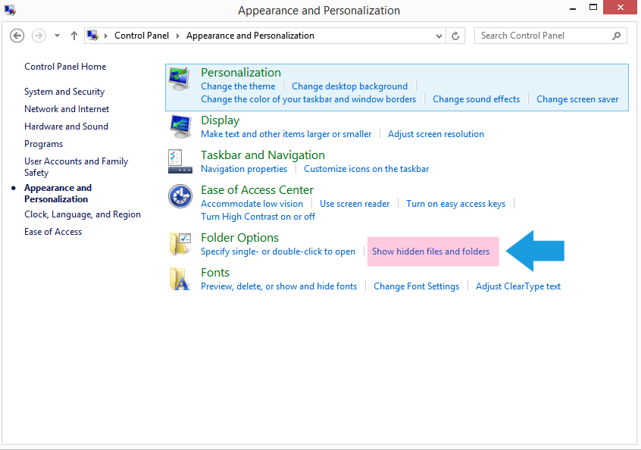Click Adjust ClearType text
This screenshot has width=641, height=450.
(518, 286)
